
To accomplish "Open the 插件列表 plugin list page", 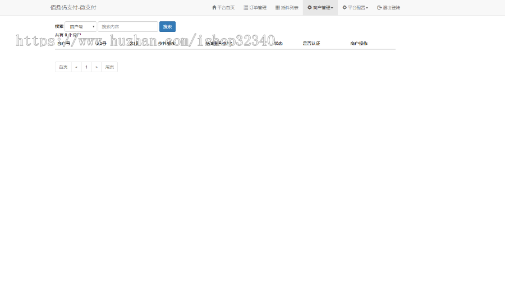I will pos(287,7).
